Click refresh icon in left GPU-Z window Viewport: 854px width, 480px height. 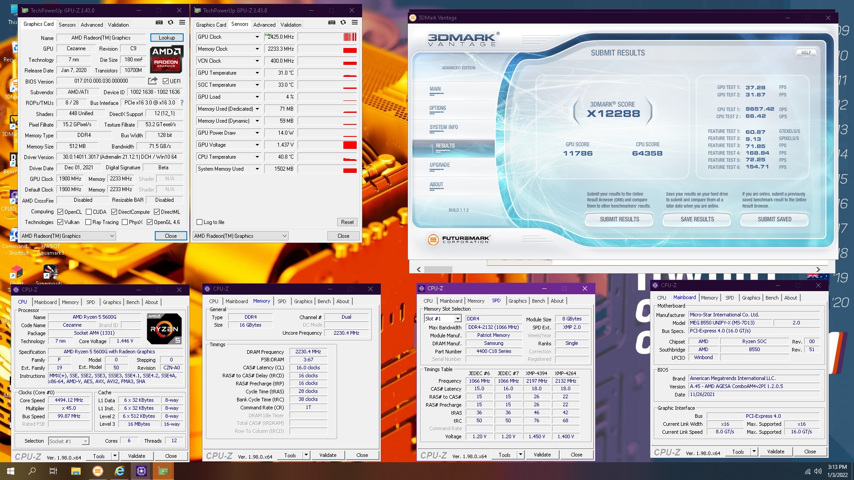click(x=170, y=22)
